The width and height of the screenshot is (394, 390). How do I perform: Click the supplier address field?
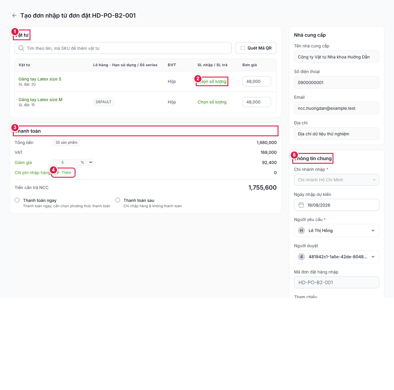pos(337,134)
